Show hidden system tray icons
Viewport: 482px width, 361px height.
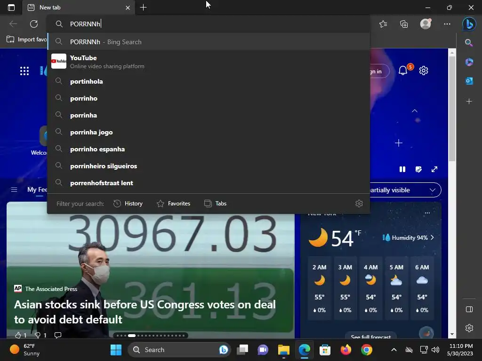pyautogui.click(x=394, y=350)
